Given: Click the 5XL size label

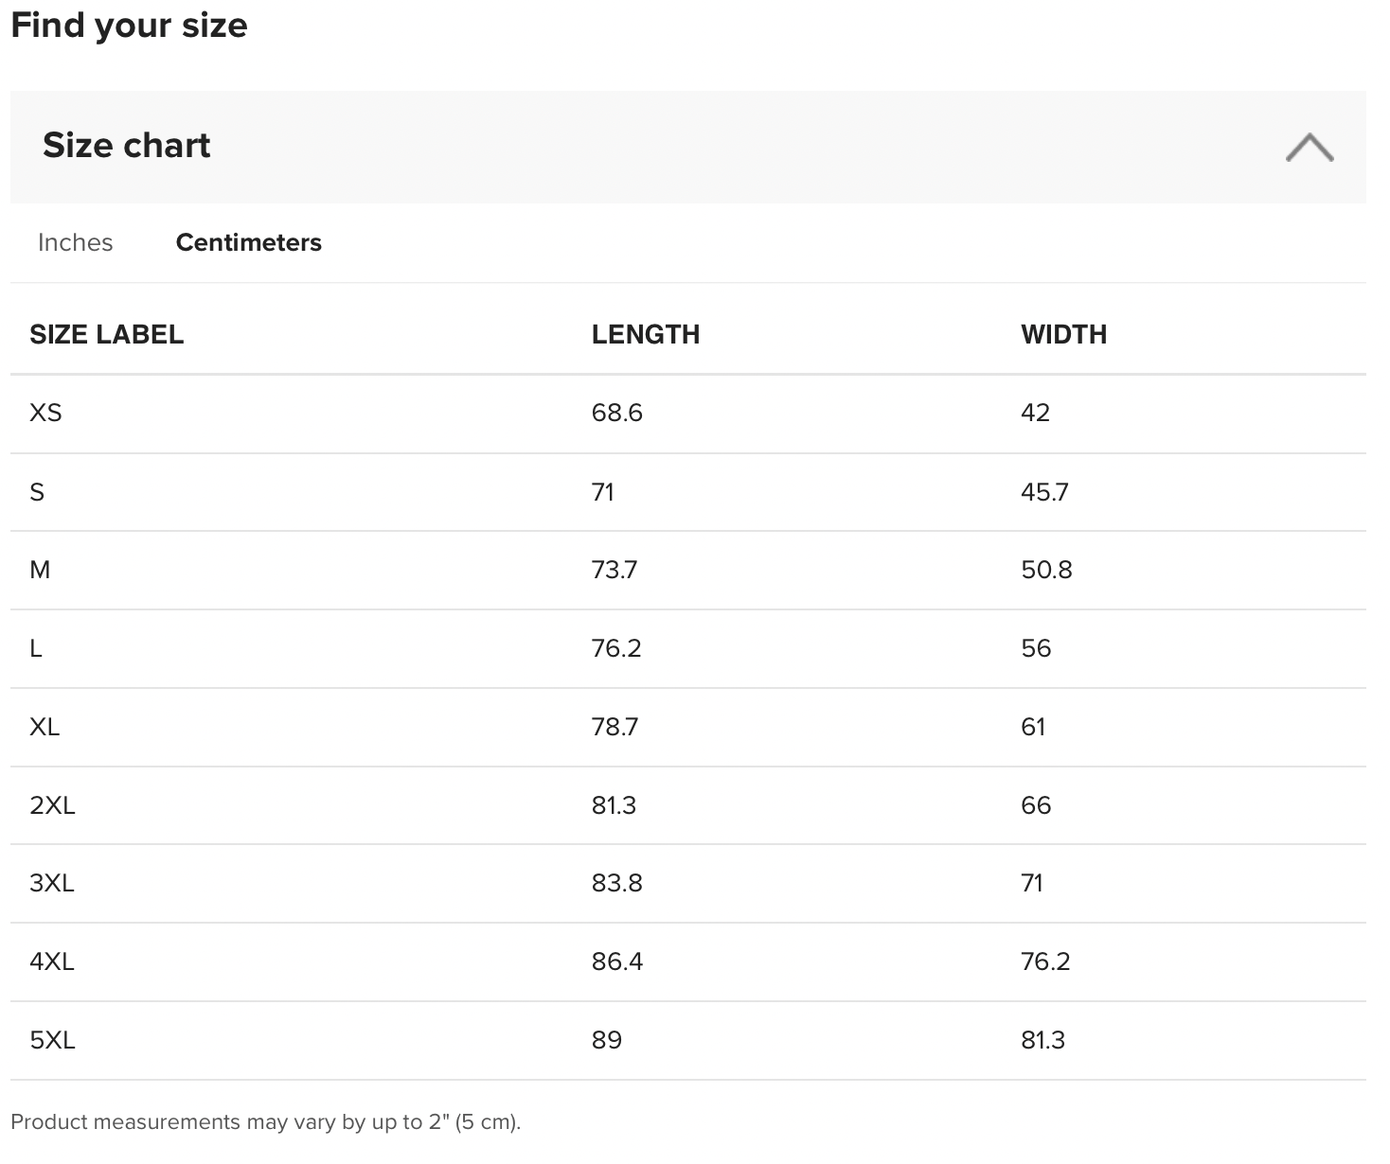Looking at the screenshot, I should click(x=52, y=1040).
